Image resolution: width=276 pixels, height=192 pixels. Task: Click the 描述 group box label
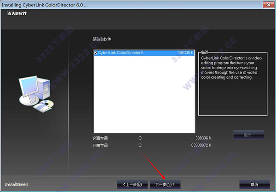click(205, 52)
